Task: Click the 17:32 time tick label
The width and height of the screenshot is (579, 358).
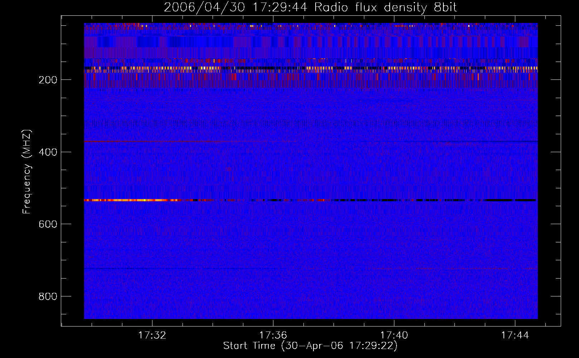Action: point(152,335)
